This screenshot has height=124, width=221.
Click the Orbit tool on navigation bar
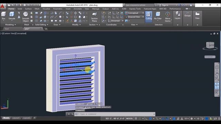click(217, 85)
